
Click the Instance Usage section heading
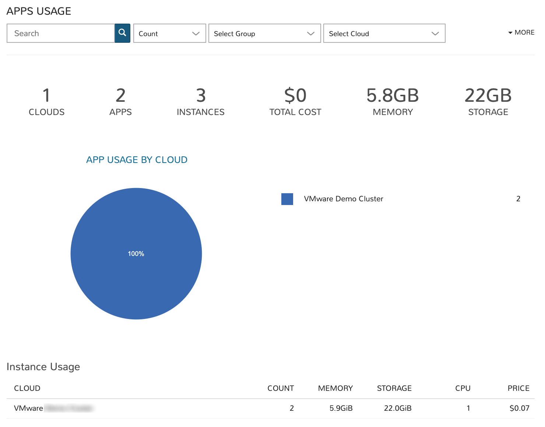coord(43,367)
